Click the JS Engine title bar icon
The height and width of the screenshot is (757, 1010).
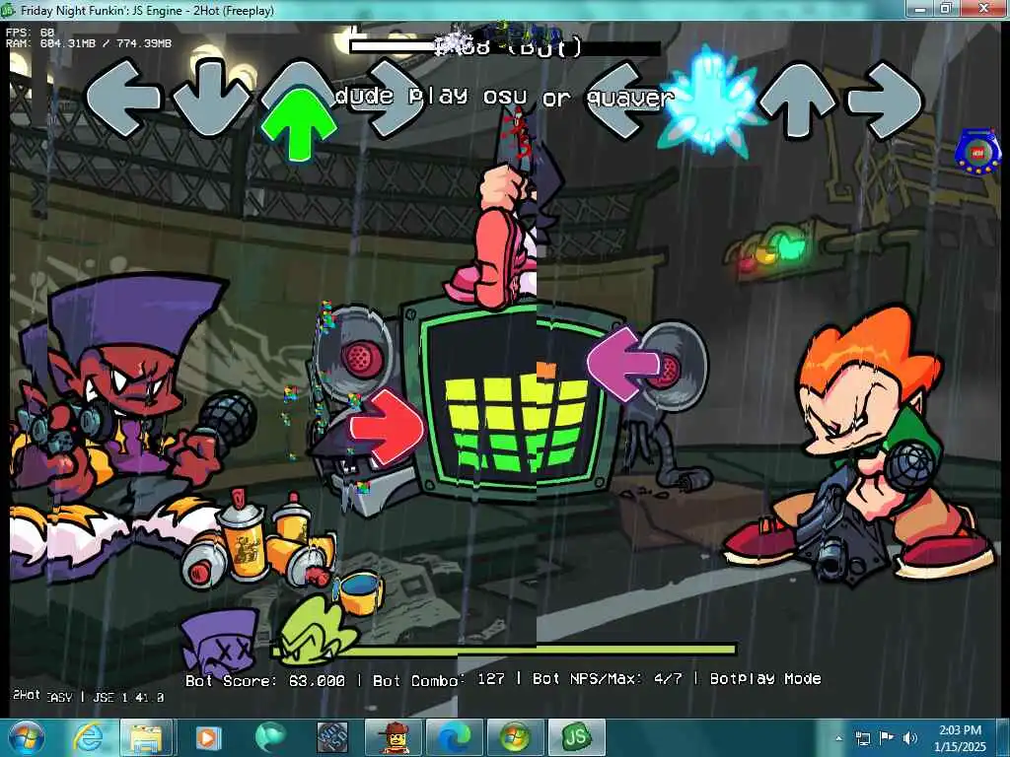click(8, 10)
